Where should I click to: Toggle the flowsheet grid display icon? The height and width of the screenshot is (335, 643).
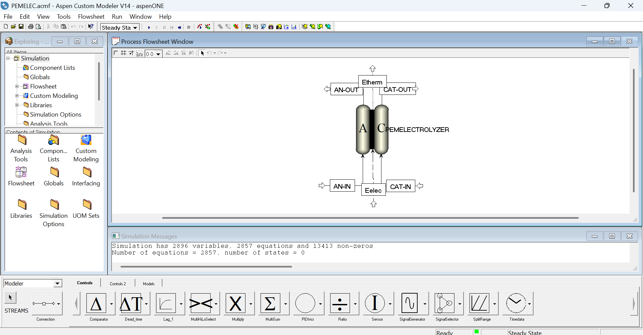[x=124, y=53]
